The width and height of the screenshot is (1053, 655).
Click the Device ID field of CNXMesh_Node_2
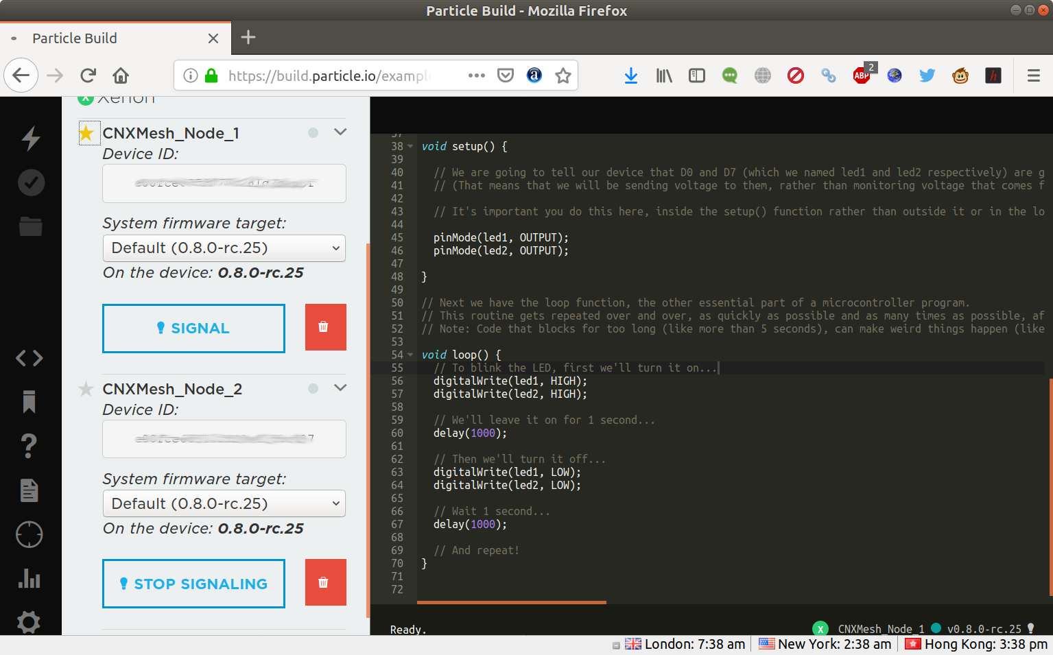[224, 439]
